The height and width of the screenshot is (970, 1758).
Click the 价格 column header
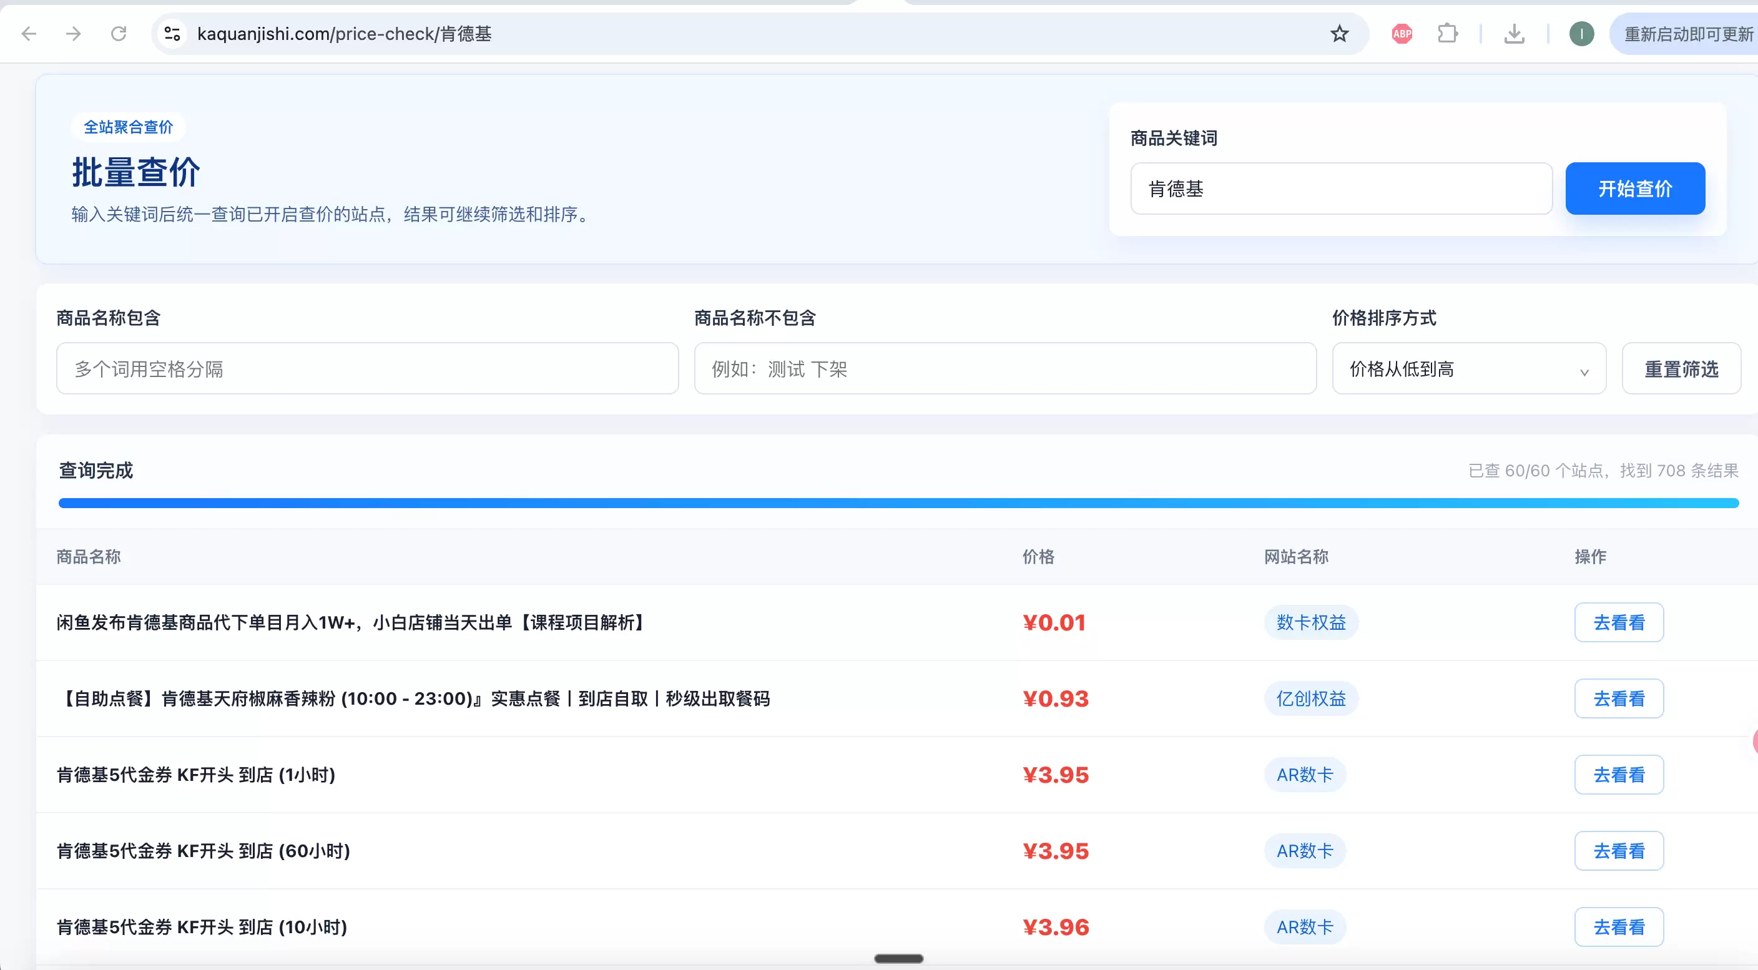1038,557
